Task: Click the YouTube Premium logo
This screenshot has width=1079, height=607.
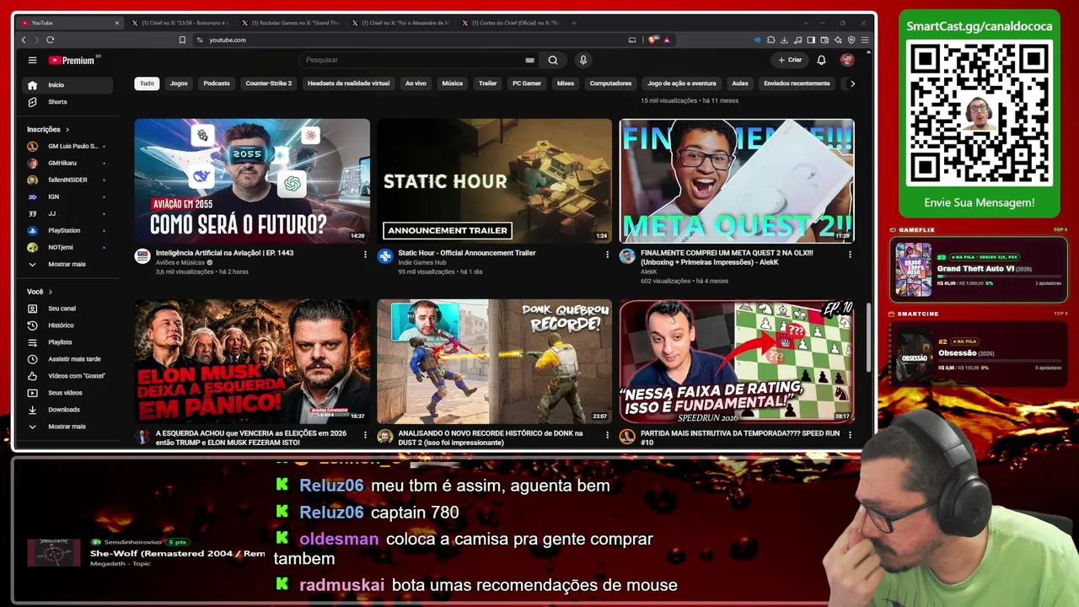Action: (x=74, y=60)
